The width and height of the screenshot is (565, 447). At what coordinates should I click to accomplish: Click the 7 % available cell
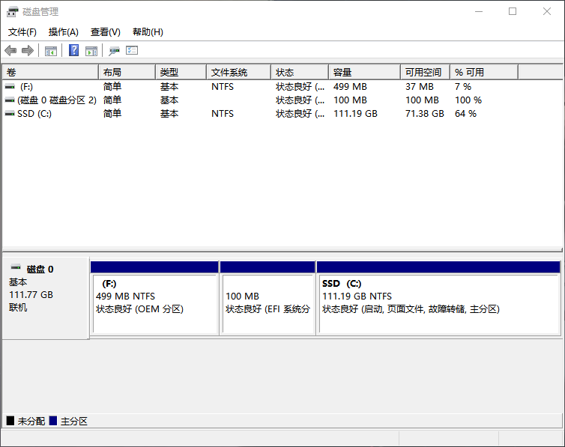tap(463, 87)
